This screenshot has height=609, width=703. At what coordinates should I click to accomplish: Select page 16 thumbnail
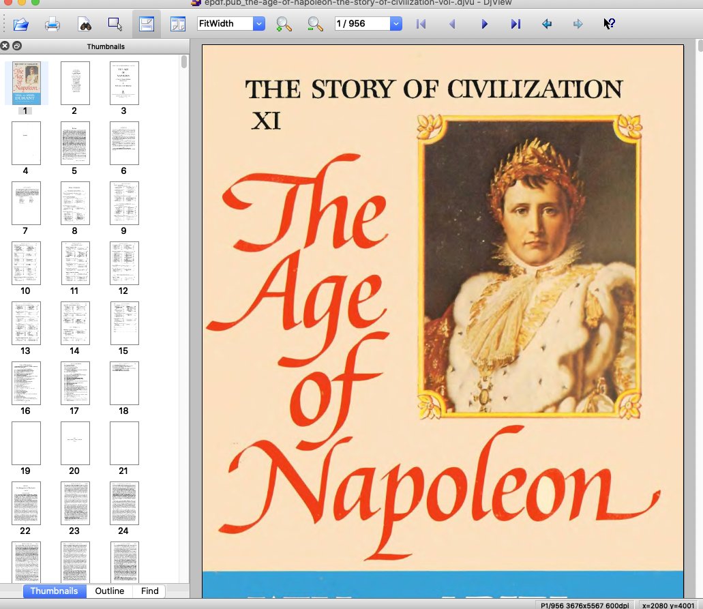click(x=26, y=383)
